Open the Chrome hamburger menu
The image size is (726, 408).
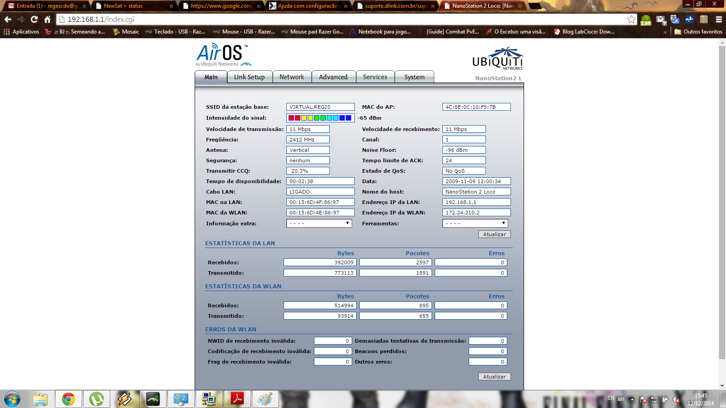coord(719,19)
